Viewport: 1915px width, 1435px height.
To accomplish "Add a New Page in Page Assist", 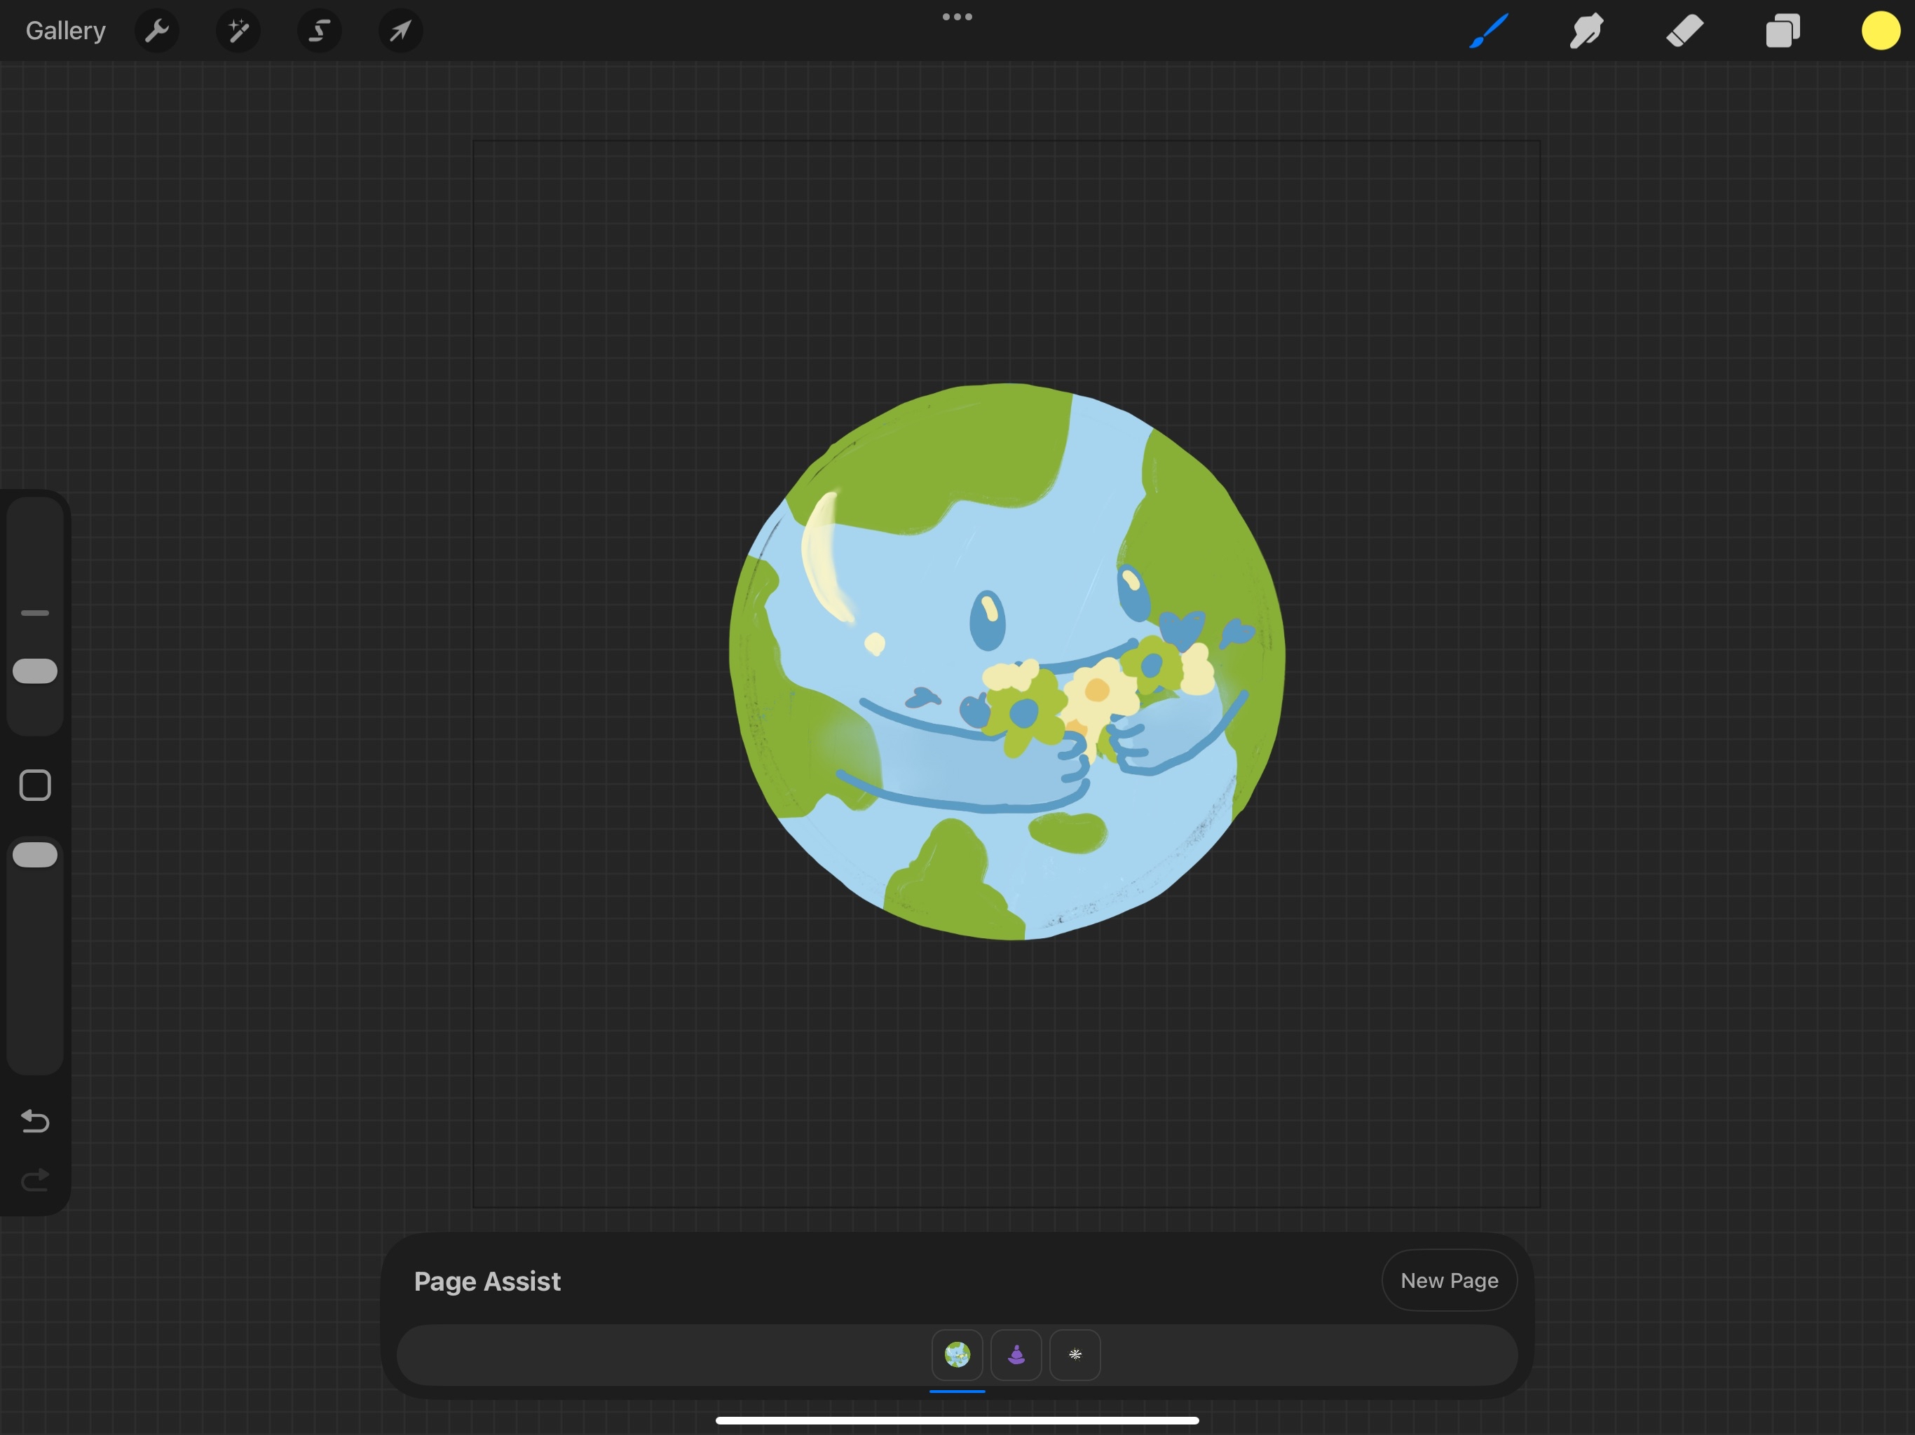I will pyautogui.click(x=1448, y=1280).
